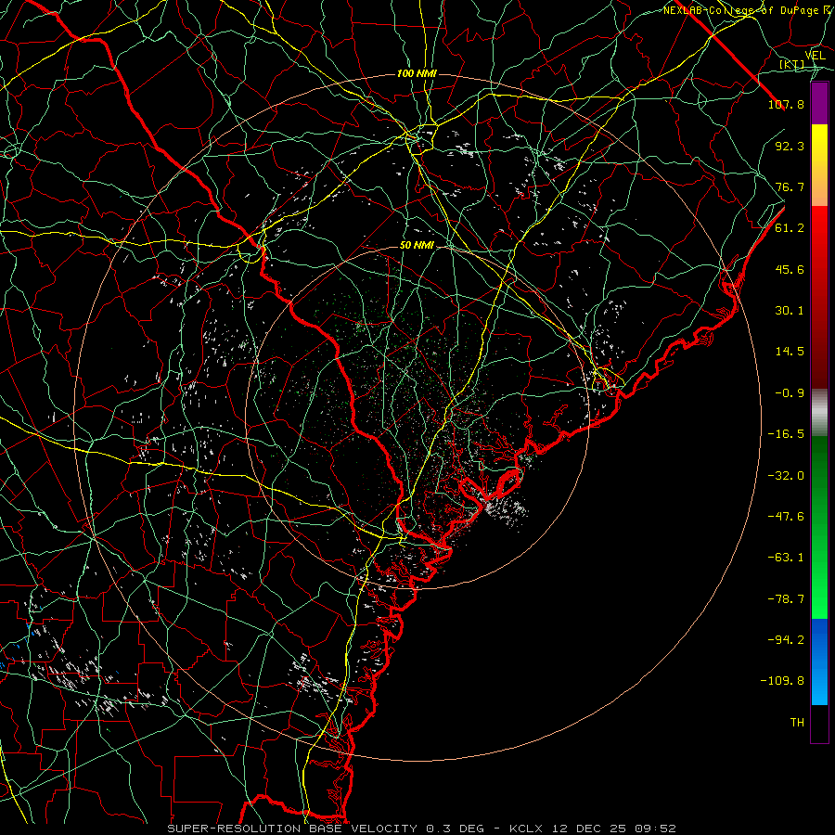Click the -32.0 velocity scale value
Screen dimensions: 835x835
point(786,475)
